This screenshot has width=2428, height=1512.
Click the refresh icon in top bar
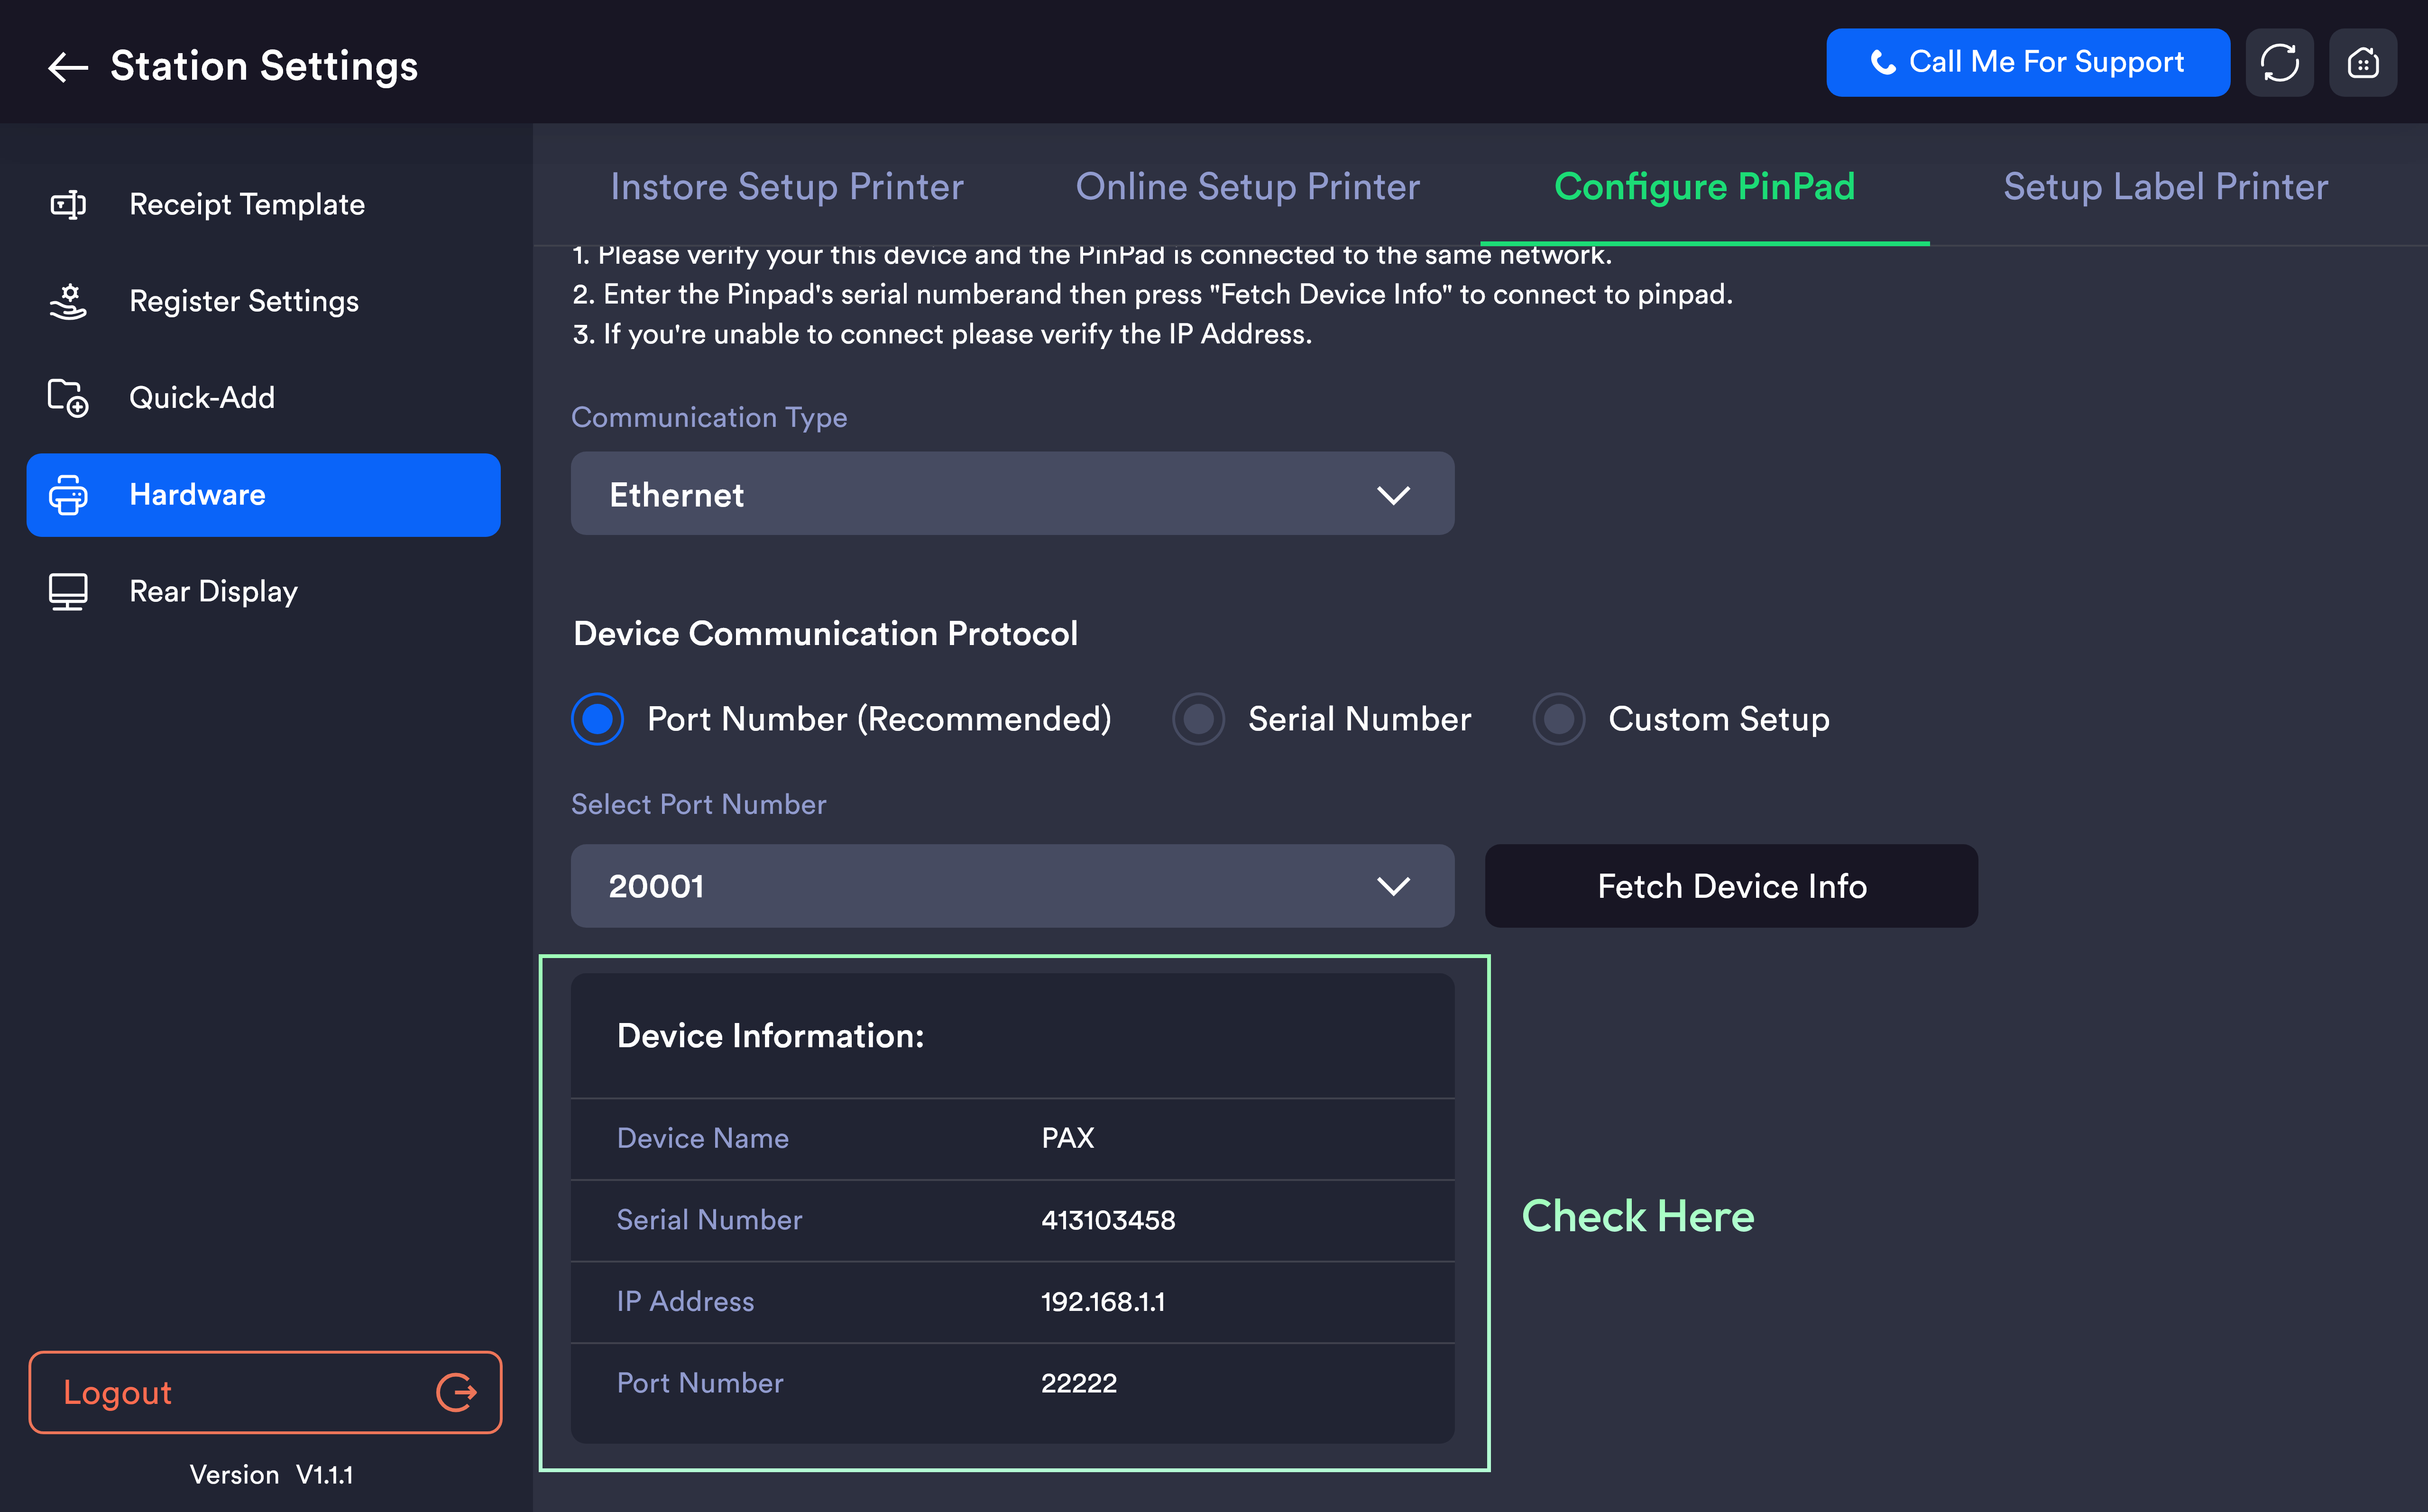tap(2279, 63)
